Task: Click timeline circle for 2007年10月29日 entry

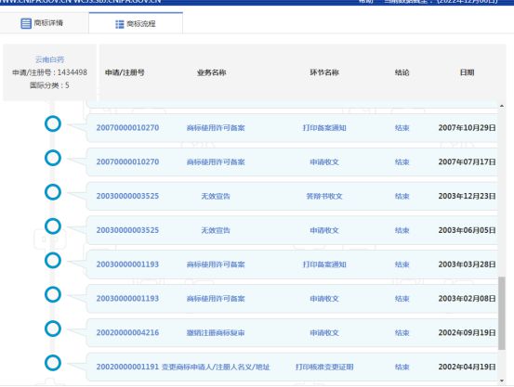Action: [53, 123]
